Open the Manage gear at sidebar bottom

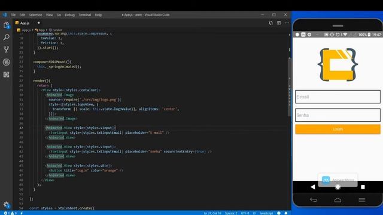(7, 205)
